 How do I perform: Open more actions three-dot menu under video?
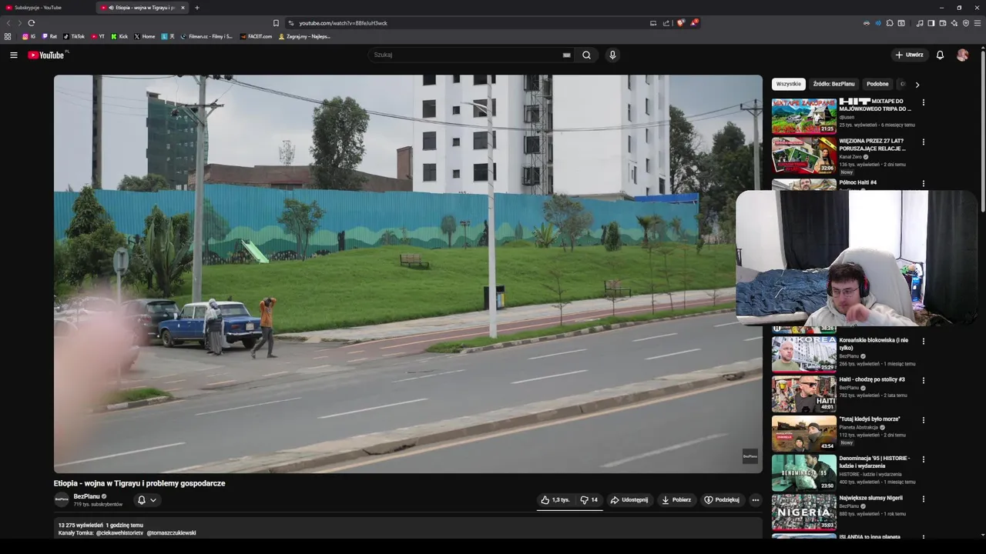(755, 500)
